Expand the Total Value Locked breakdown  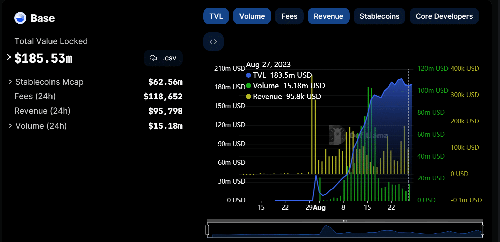point(9,57)
